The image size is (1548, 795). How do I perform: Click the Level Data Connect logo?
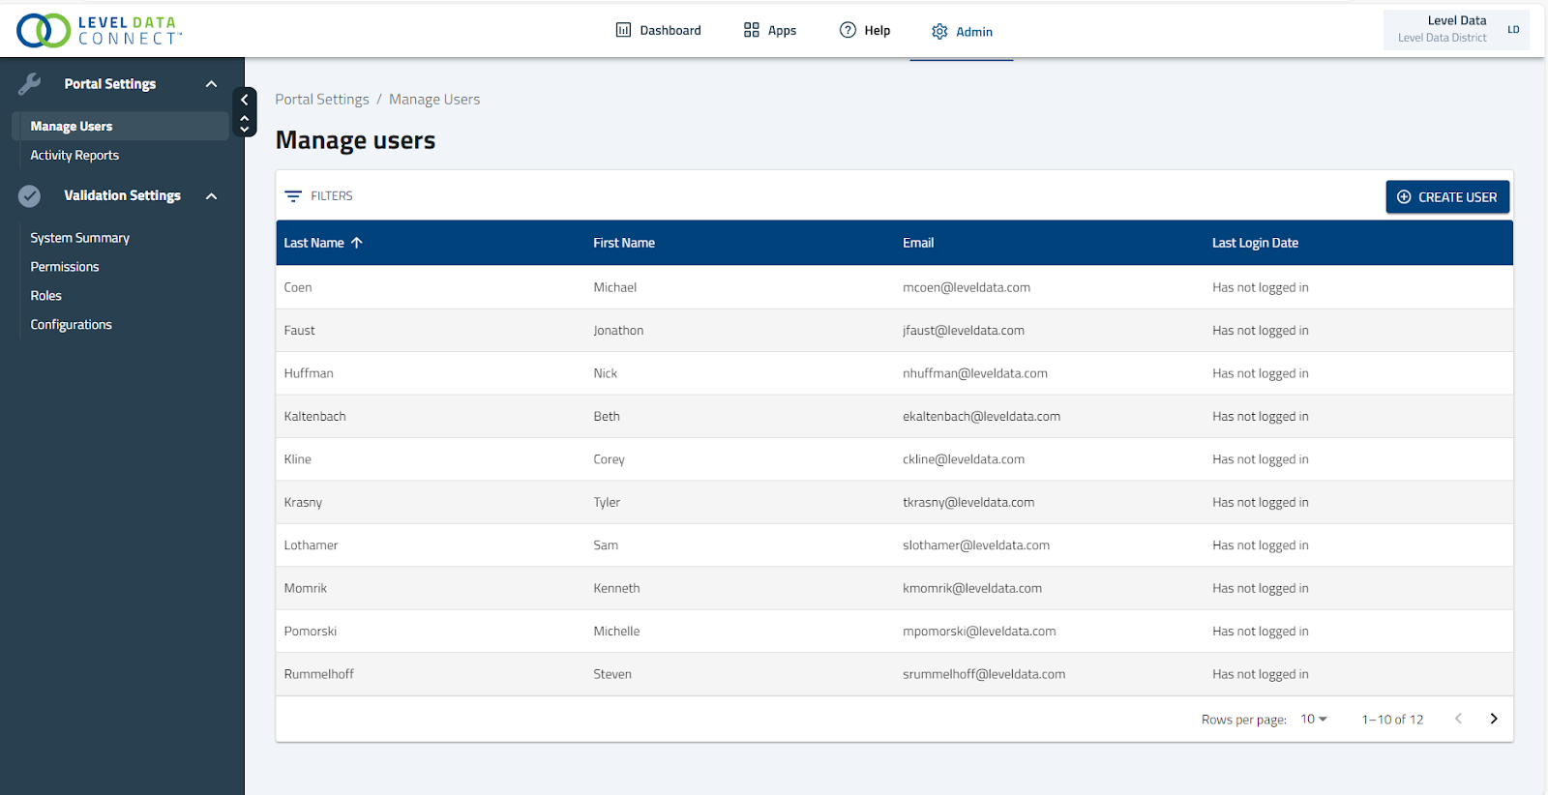coord(99,31)
